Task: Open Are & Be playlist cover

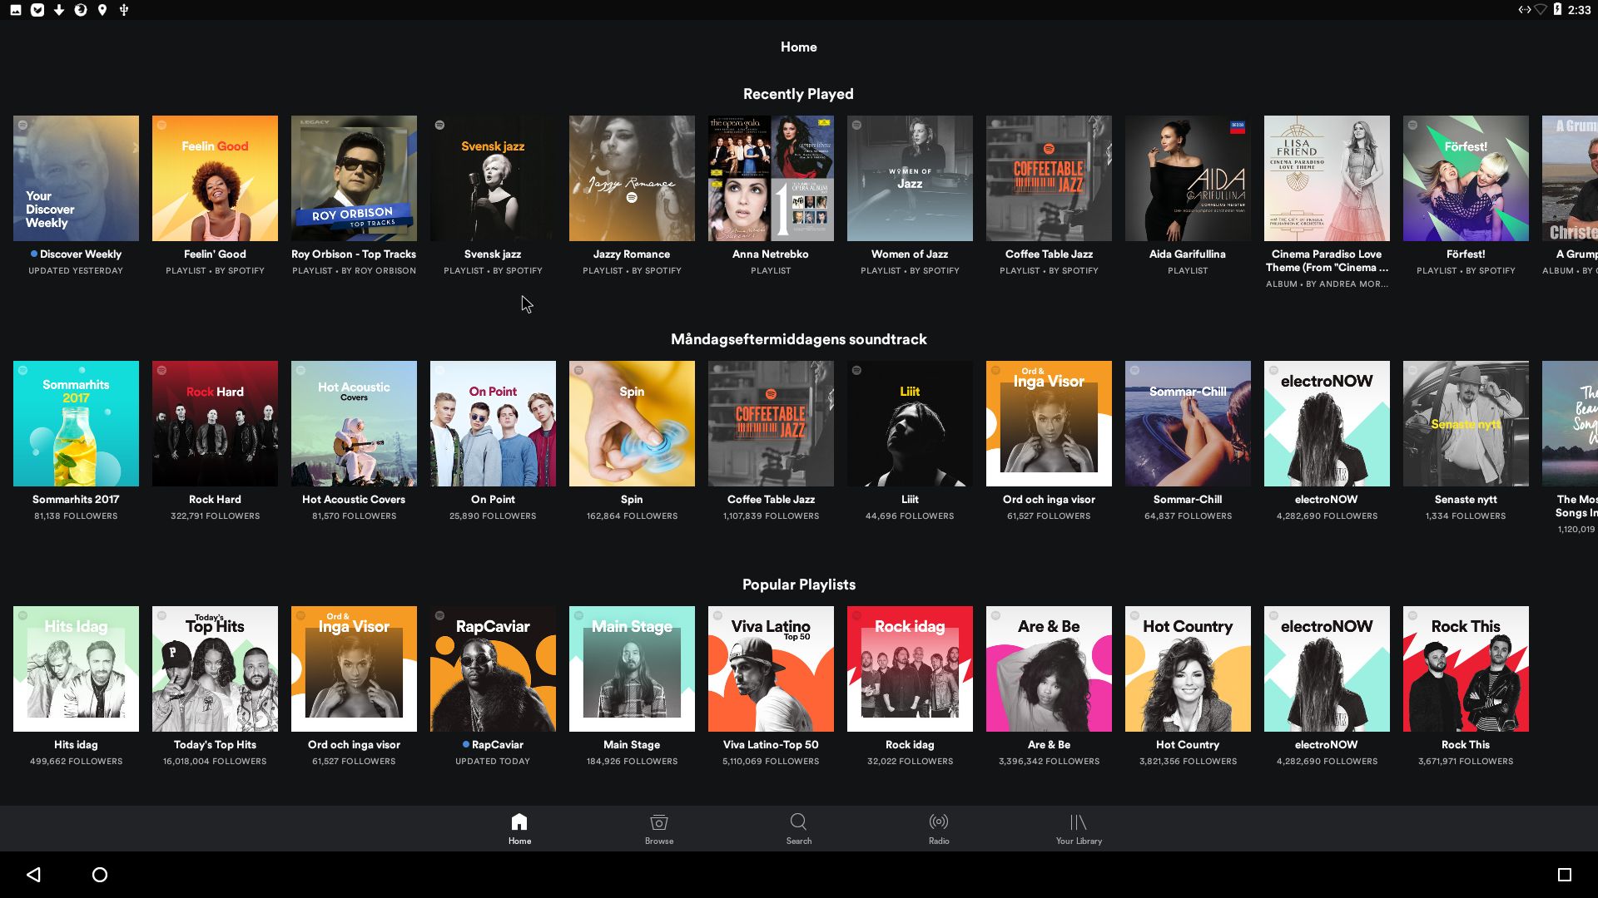Action: click(x=1049, y=669)
